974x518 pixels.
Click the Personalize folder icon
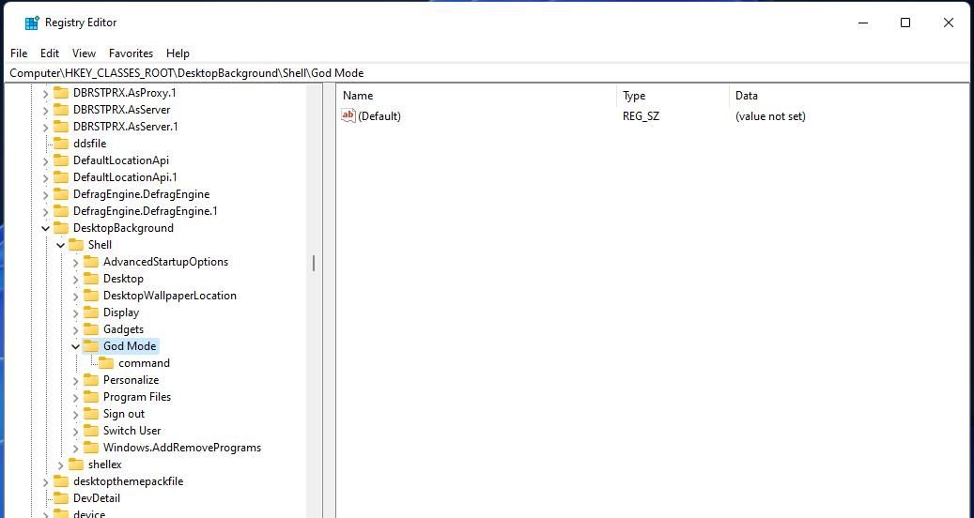[x=91, y=380]
